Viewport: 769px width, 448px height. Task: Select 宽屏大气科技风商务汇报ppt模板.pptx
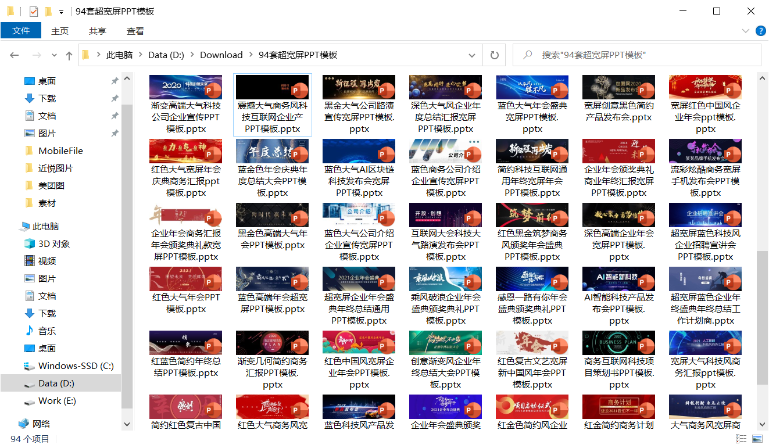(706, 360)
